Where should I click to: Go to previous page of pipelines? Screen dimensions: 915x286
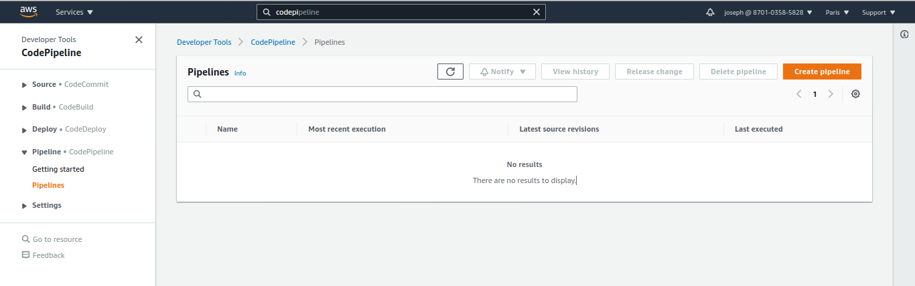[x=798, y=94]
